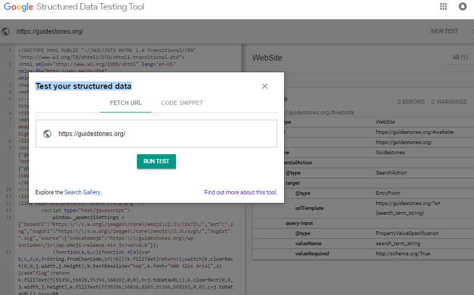
Task: Click the NEW TEST button
Action: [x=445, y=31]
